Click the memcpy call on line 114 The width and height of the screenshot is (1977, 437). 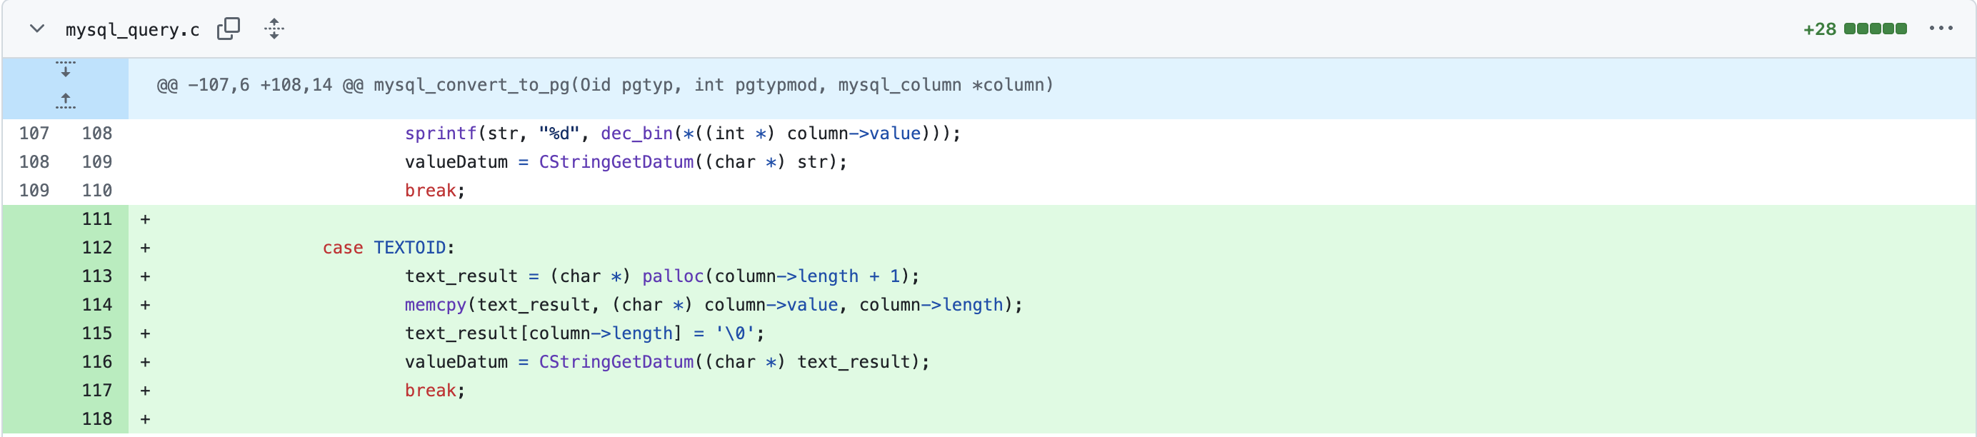[435, 305]
